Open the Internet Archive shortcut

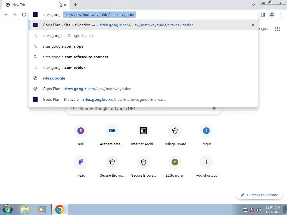[143, 135]
